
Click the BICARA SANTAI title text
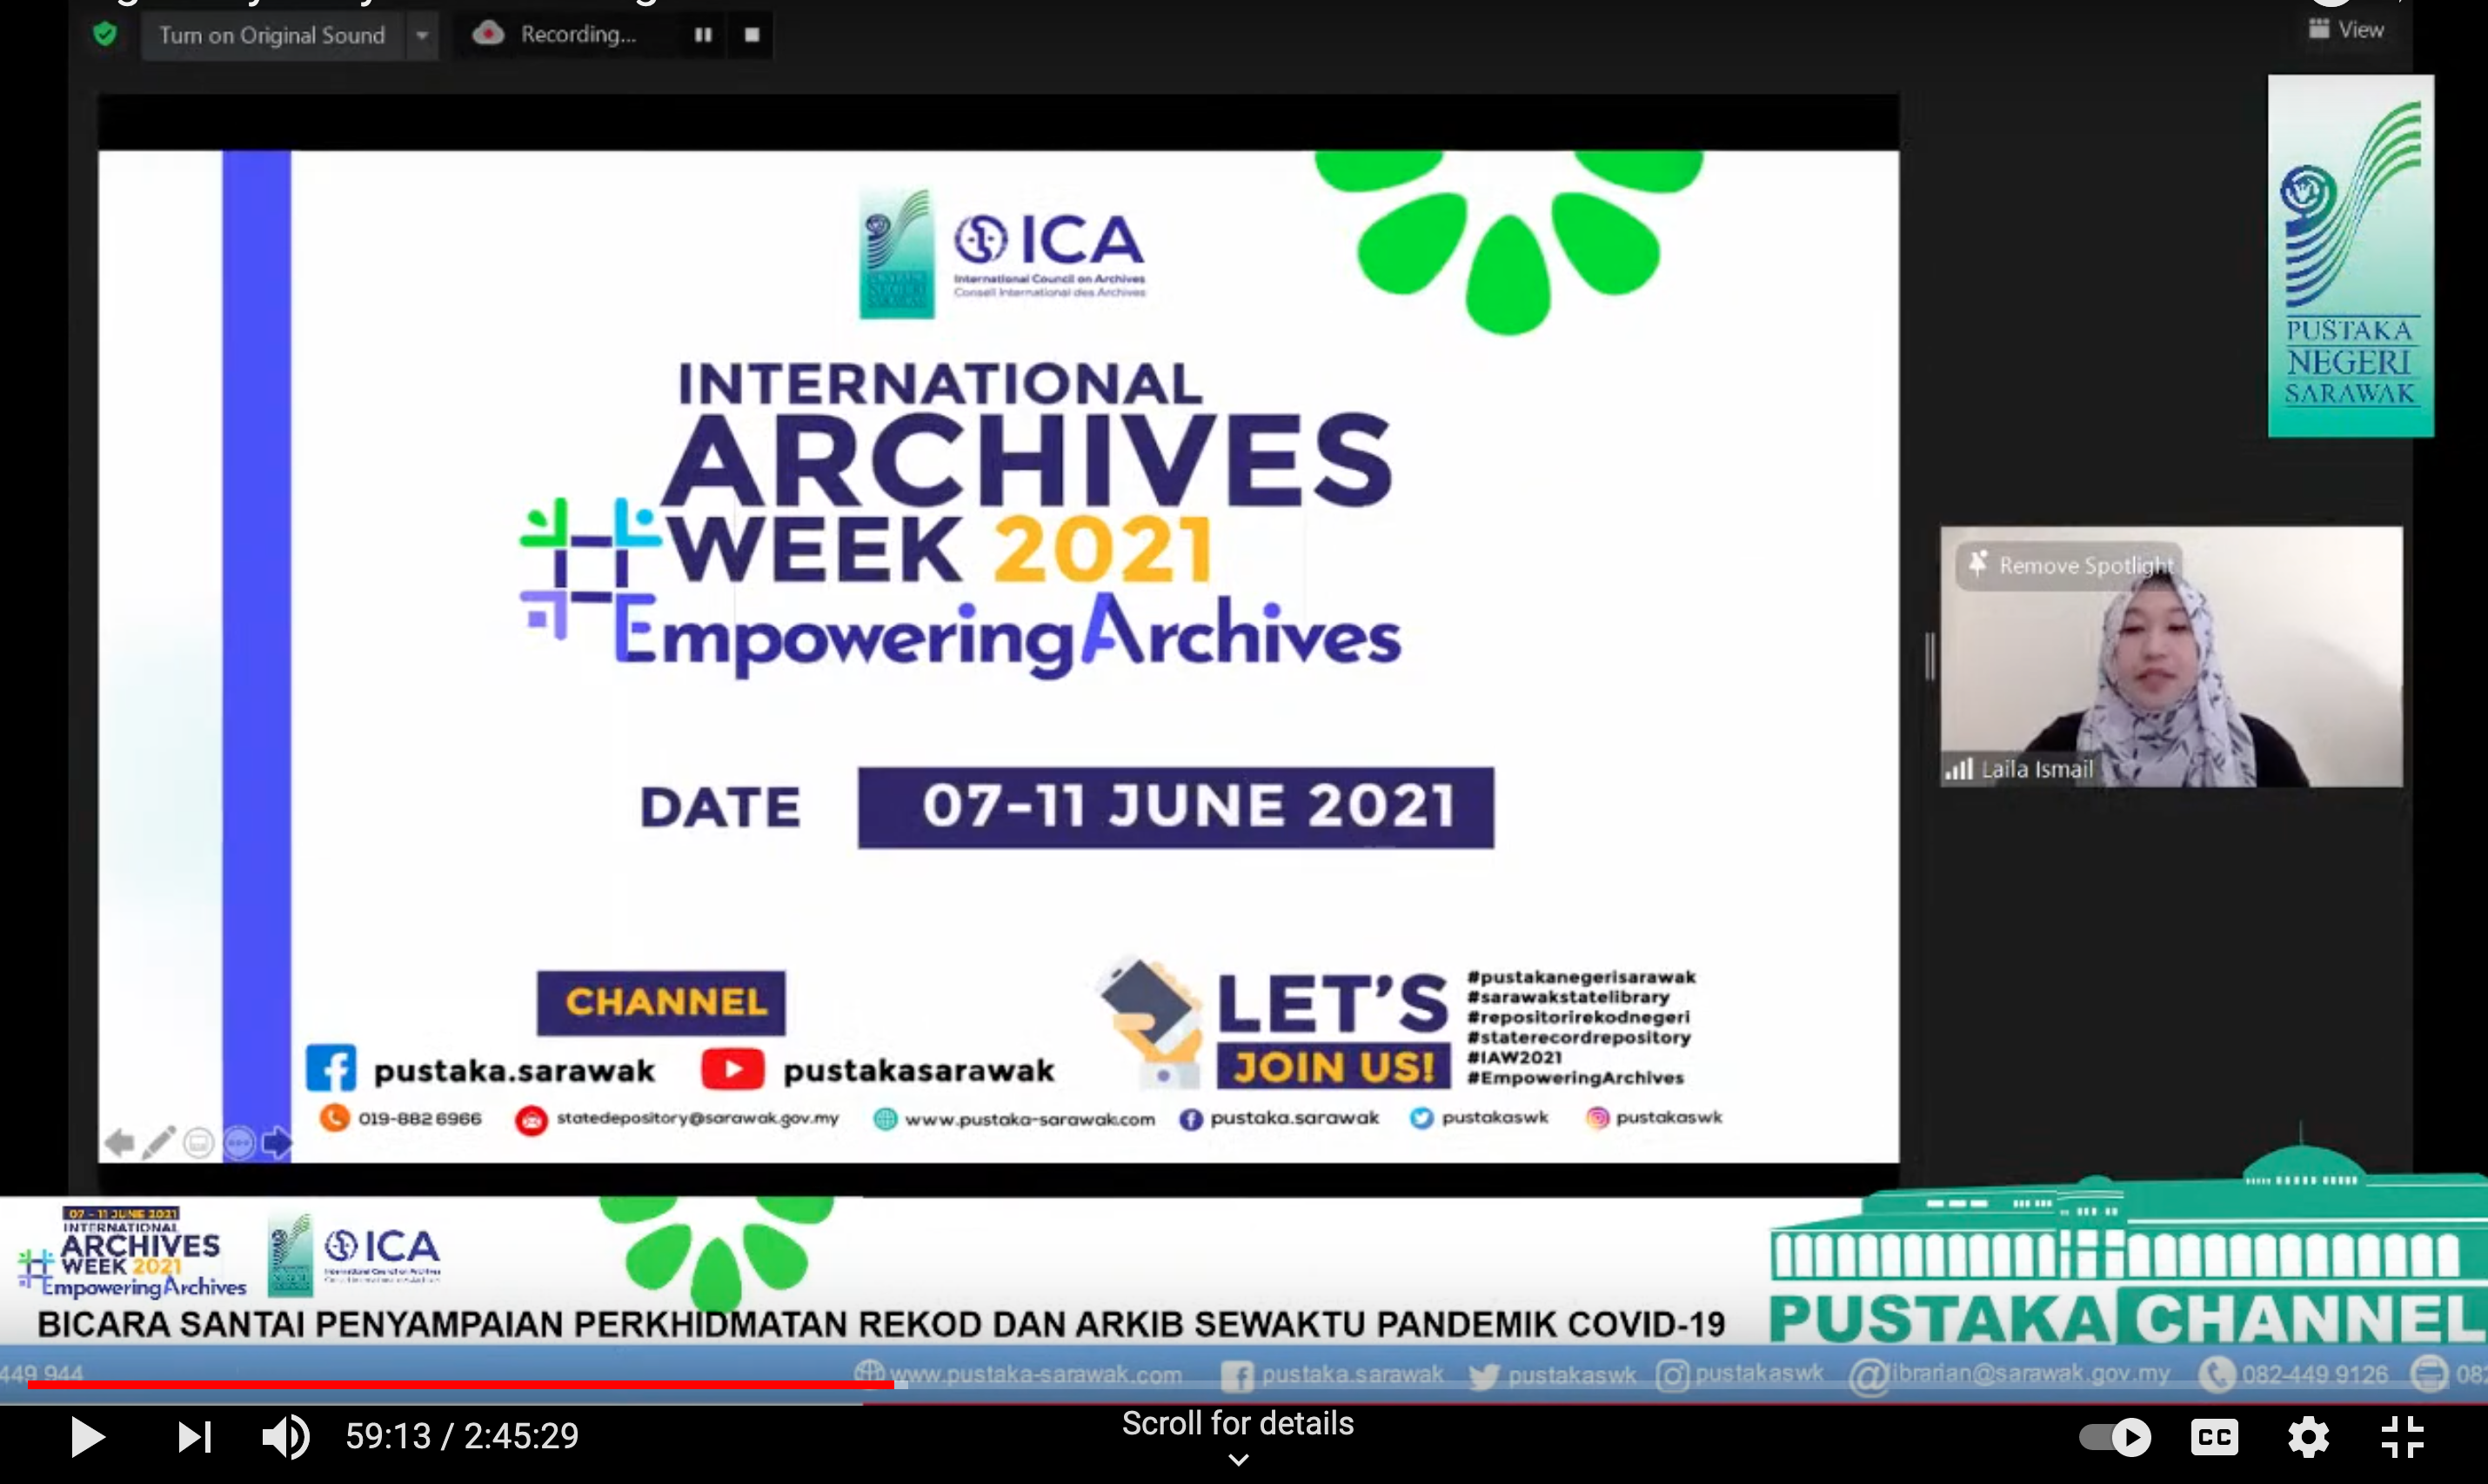click(x=881, y=1324)
